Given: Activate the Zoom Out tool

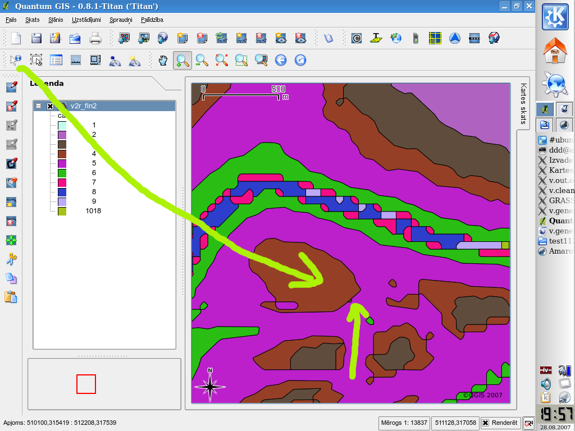Looking at the screenshot, I should (x=202, y=60).
